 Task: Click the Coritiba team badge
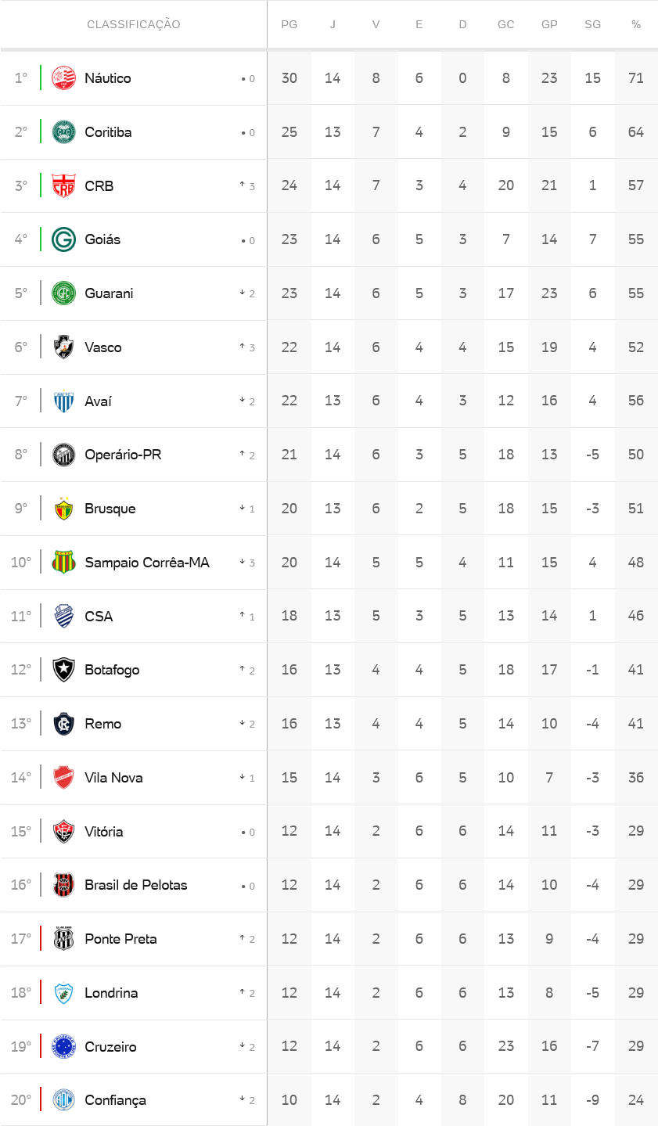63,132
